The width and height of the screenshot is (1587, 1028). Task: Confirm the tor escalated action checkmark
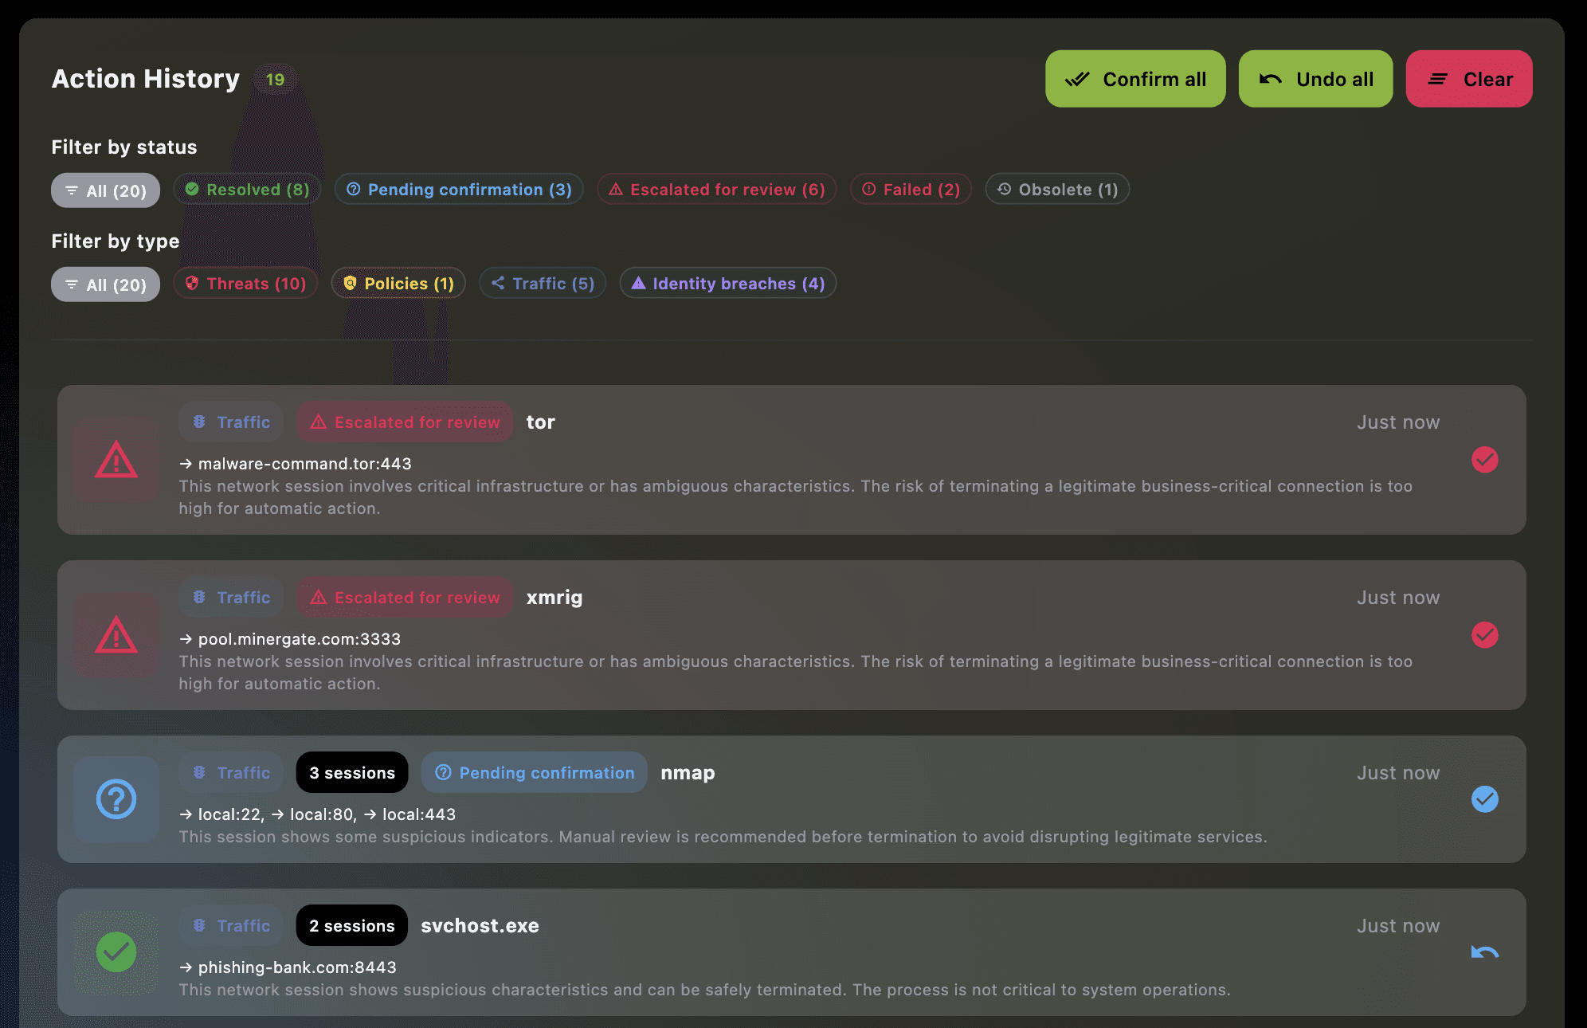[1484, 460]
